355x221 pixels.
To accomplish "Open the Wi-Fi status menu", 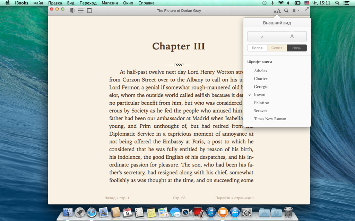I will click(281, 3).
